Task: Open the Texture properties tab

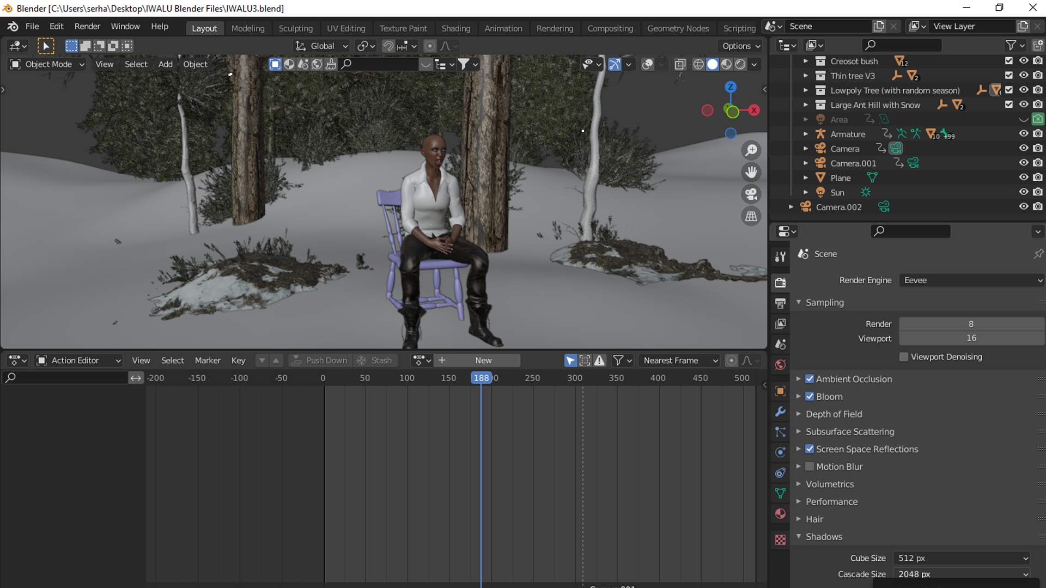Action: click(780, 540)
